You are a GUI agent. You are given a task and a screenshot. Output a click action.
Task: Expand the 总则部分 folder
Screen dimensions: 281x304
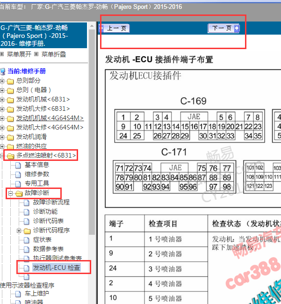point(2,81)
